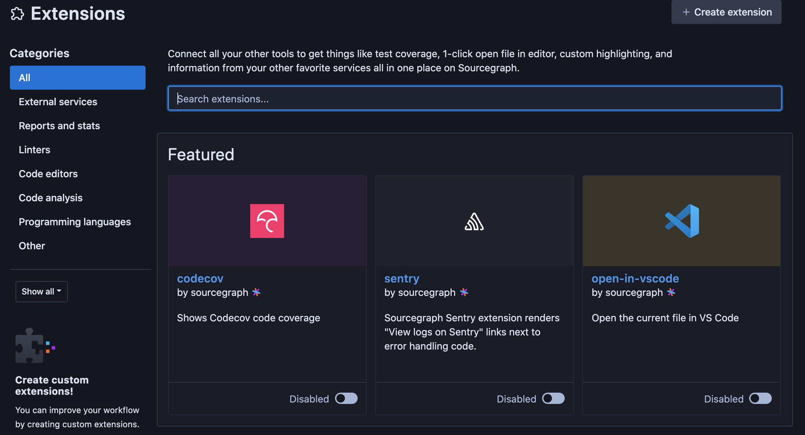Click the 'Connect all your other tools' intro text
The height and width of the screenshot is (435, 805).
click(420, 61)
